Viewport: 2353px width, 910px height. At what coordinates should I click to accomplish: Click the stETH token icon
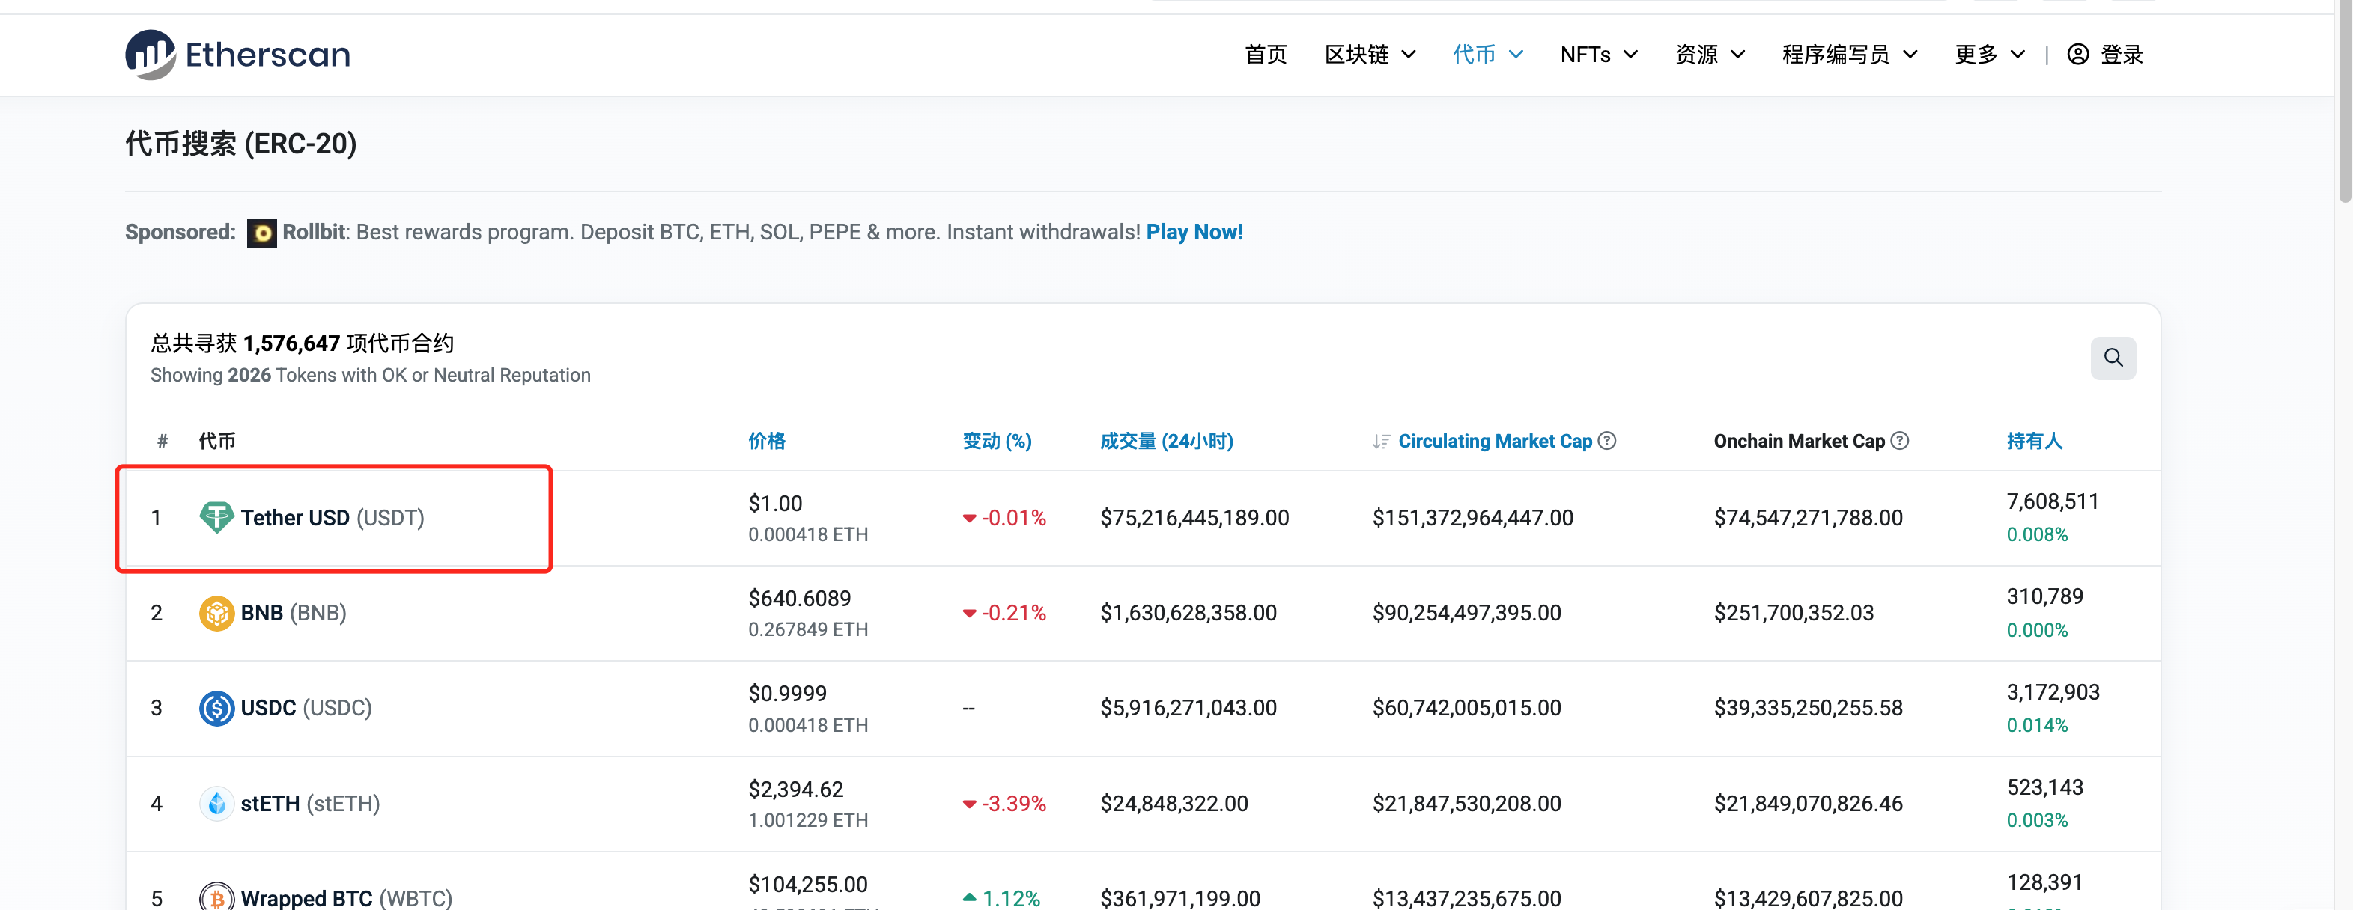(216, 803)
